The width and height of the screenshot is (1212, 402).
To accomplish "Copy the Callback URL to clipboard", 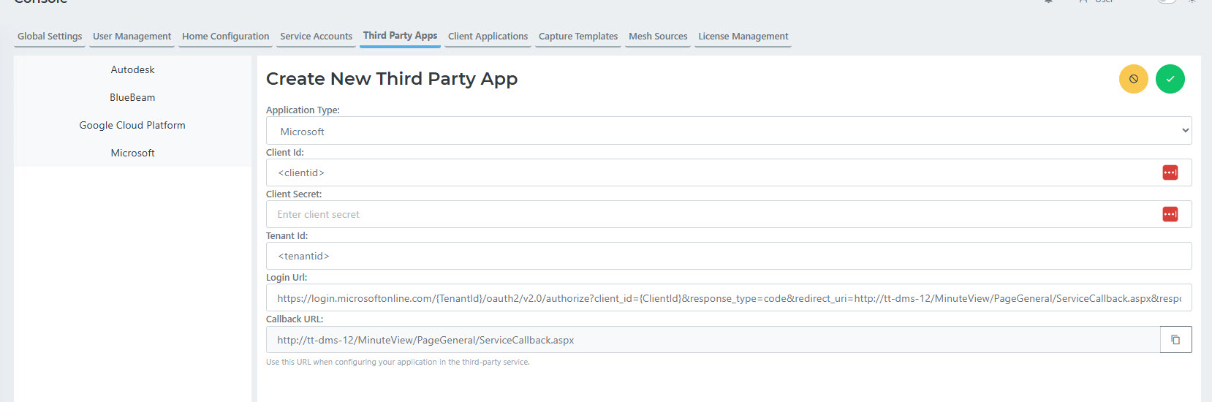I will click(1175, 340).
